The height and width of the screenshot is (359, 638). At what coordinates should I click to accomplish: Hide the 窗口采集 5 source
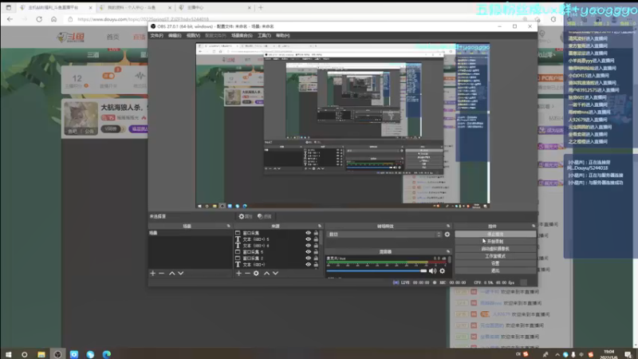pos(308,252)
